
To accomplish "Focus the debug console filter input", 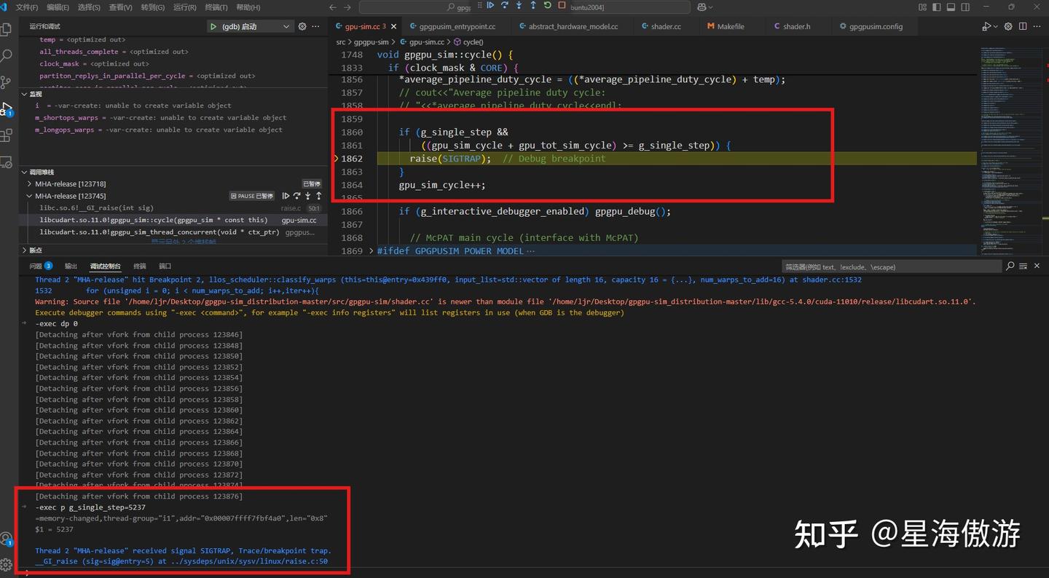I will [x=890, y=266].
